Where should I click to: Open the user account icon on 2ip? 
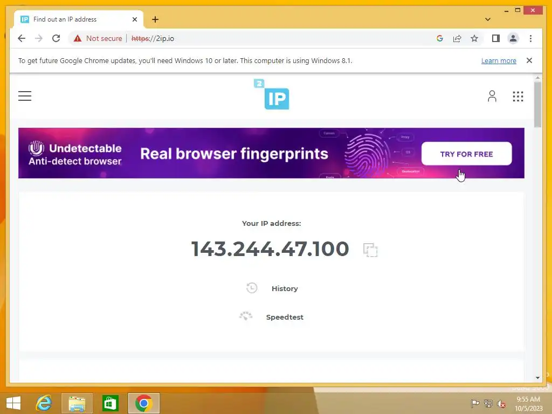[492, 96]
